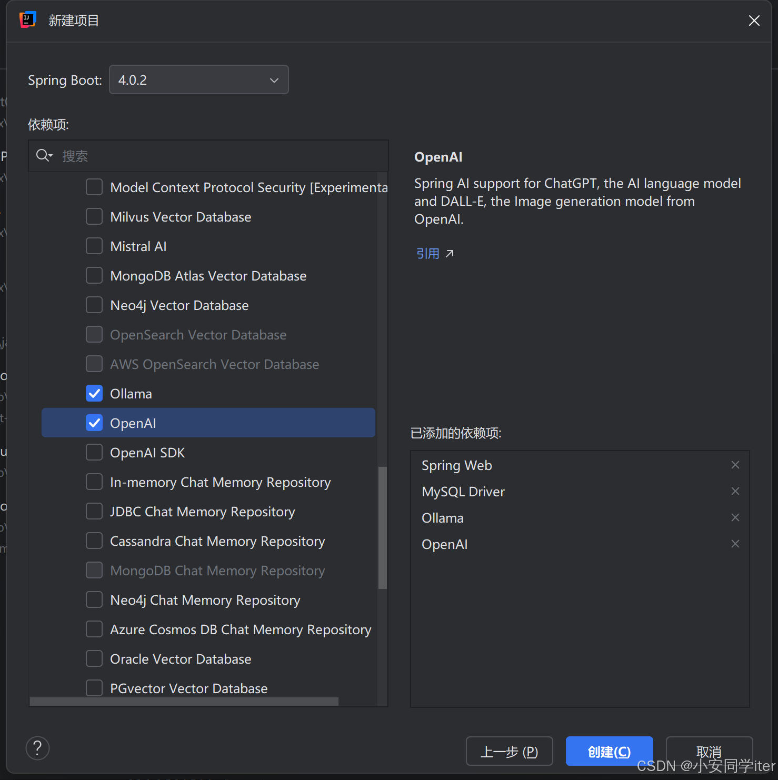The height and width of the screenshot is (780, 778).
Task: Click MongoDB Chat Memory Repository checkbox
Action: (x=94, y=570)
